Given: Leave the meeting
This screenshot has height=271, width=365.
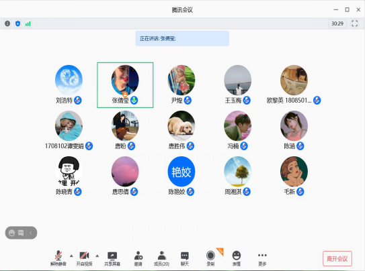Looking at the screenshot, I should (x=337, y=259).
